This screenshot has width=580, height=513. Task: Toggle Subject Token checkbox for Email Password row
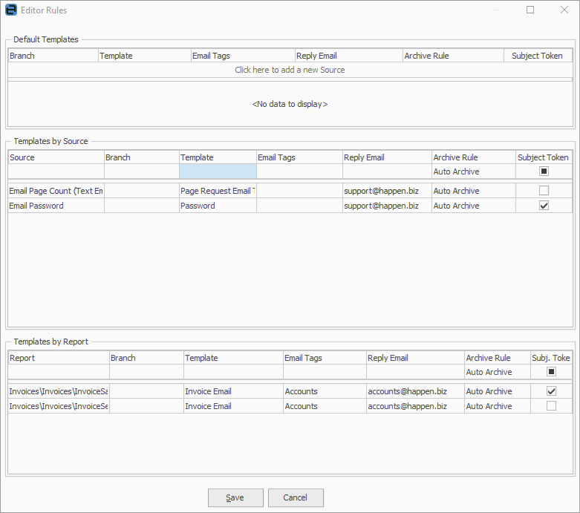544,206
